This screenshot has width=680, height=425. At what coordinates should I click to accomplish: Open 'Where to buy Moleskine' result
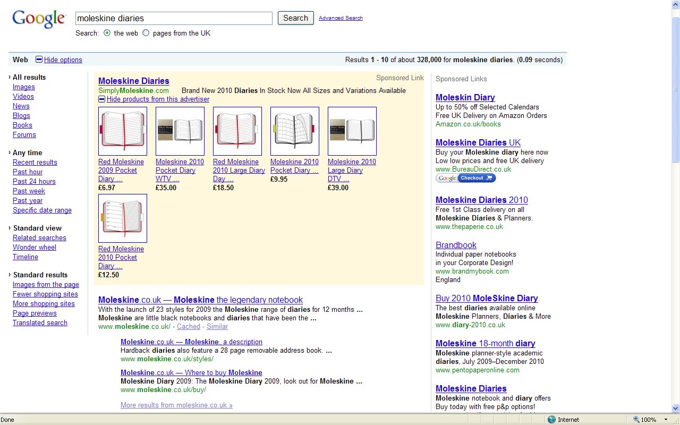191,373
